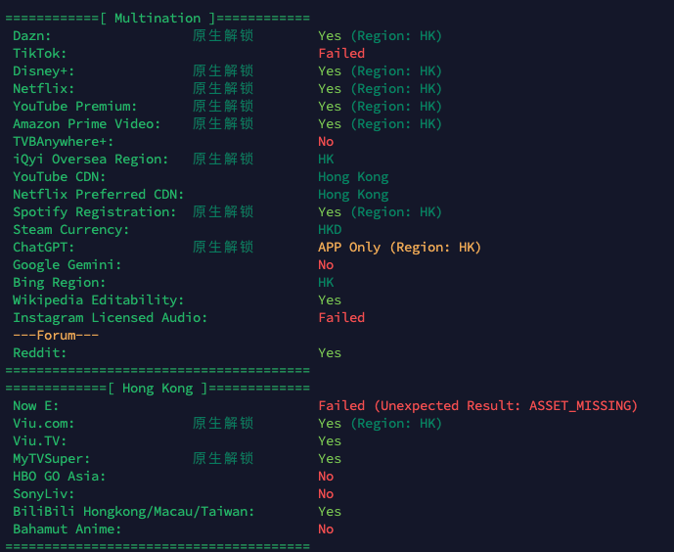The width and height of the screenshot is (674, 552).
Task: Click the Bahamut Anime label
Action: click(x=67, y=529)
